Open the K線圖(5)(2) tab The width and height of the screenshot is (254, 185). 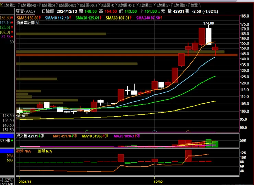(x=67, y=5)
